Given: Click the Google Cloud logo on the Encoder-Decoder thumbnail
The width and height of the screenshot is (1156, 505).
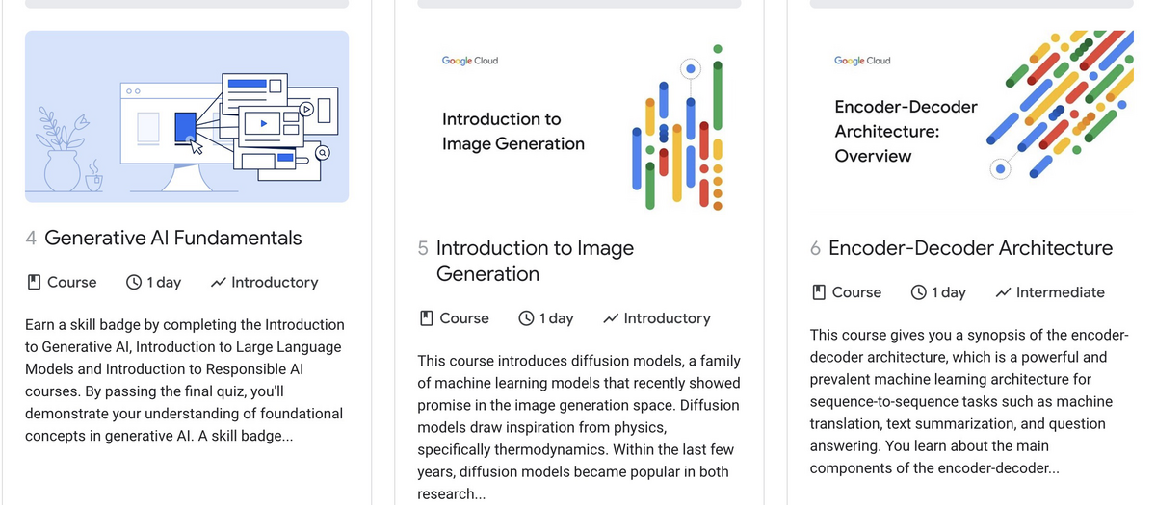Looking at the screenshot, I should click(862, 61).
